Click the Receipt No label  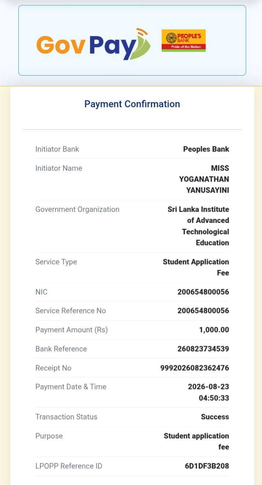pyautogui.click(x=53, y=368)
